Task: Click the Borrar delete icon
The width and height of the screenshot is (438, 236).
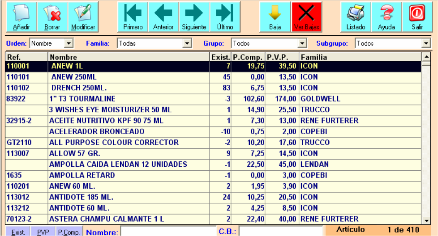Action: (52, 17)
